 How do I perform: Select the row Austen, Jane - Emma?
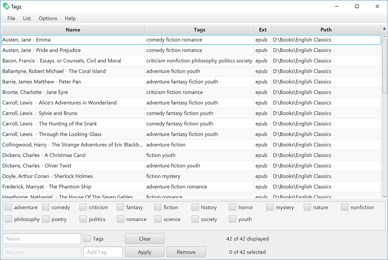191,40
